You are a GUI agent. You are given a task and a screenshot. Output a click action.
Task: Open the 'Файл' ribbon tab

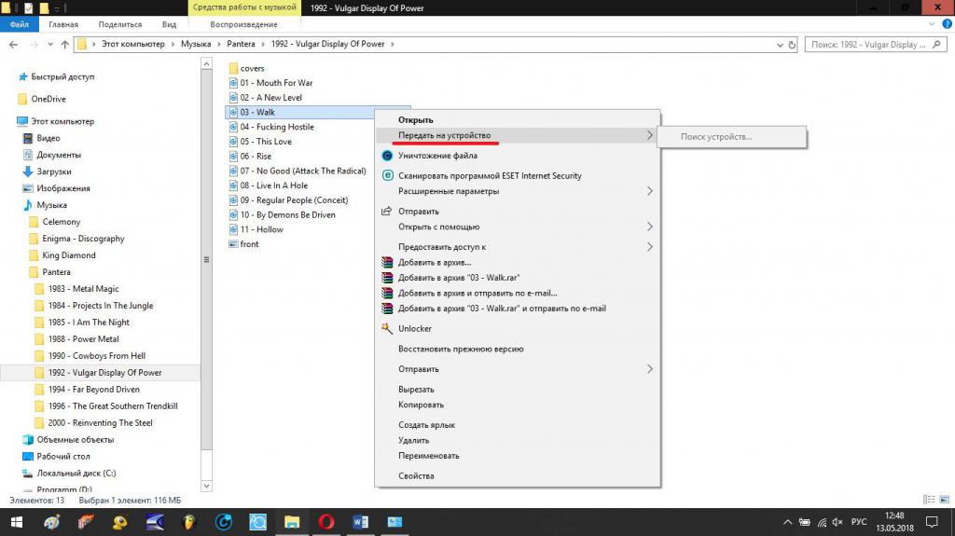[19, 24]
